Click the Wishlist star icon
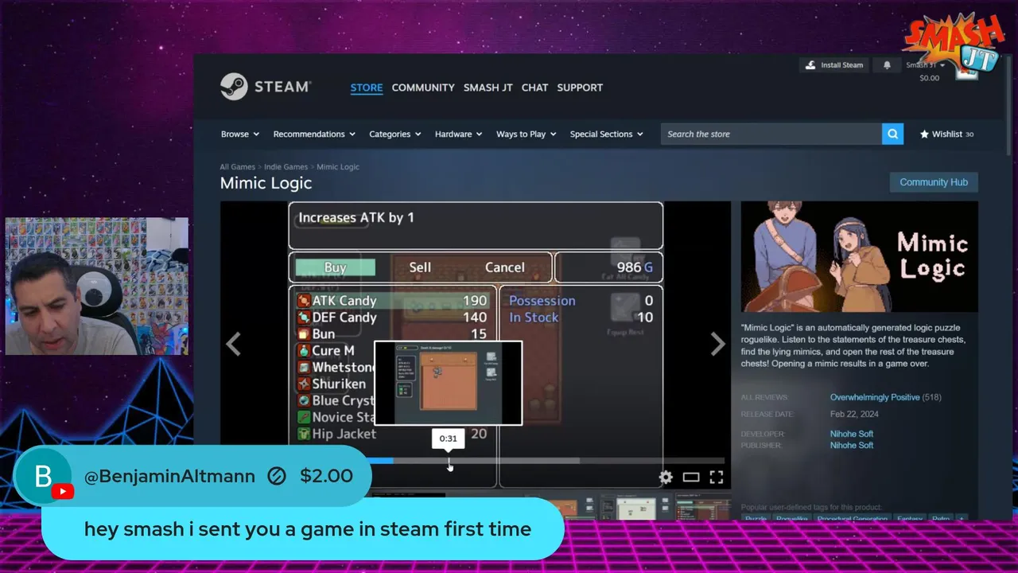The image size is (1018, 573). point(924,134)
